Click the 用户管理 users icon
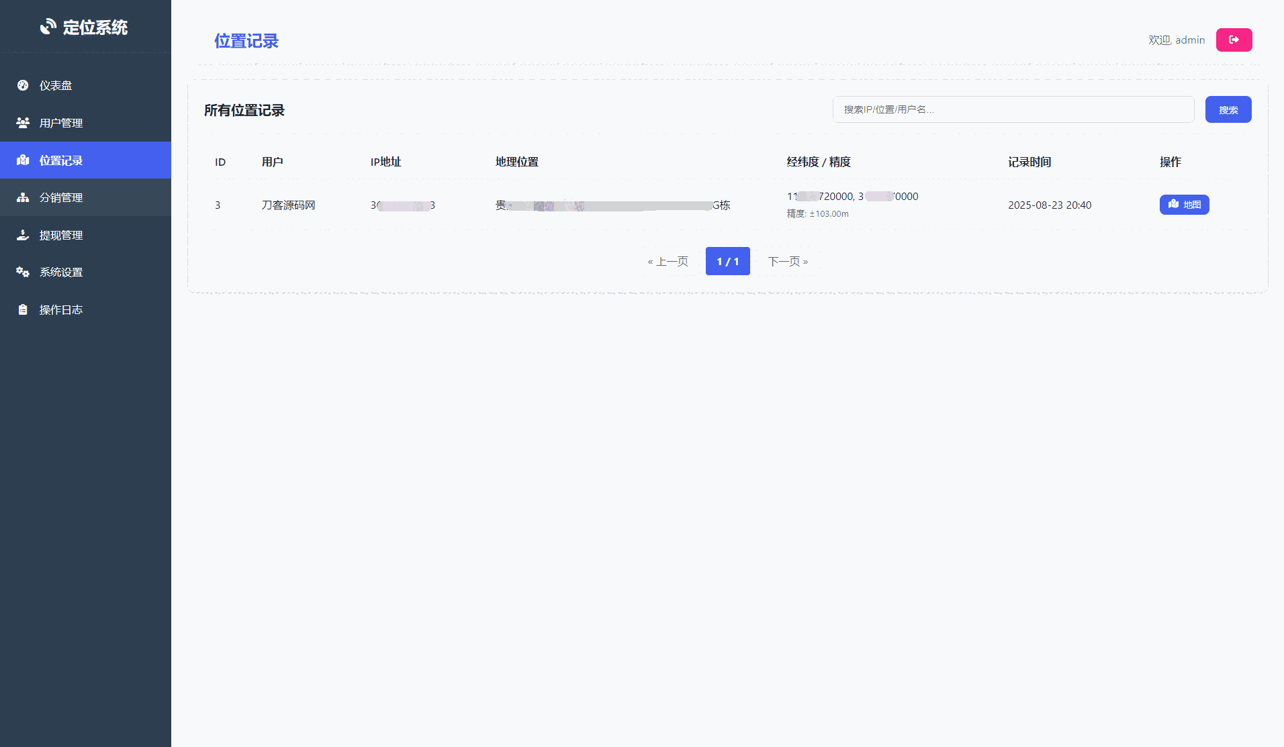 click(23, 123)
